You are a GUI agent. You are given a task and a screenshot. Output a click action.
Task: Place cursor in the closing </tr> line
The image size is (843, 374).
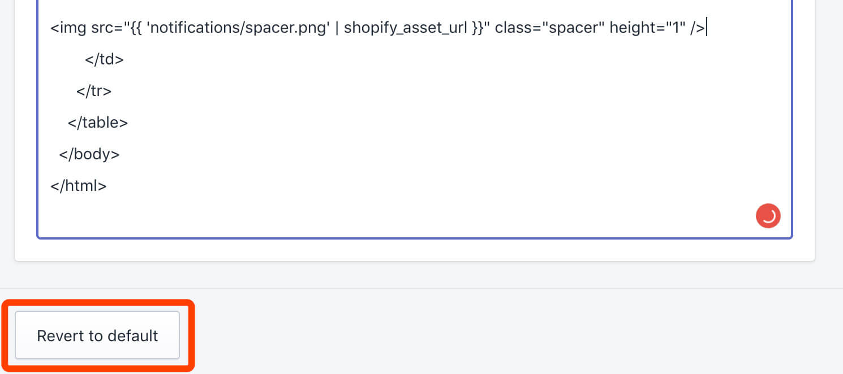(94, 90)
